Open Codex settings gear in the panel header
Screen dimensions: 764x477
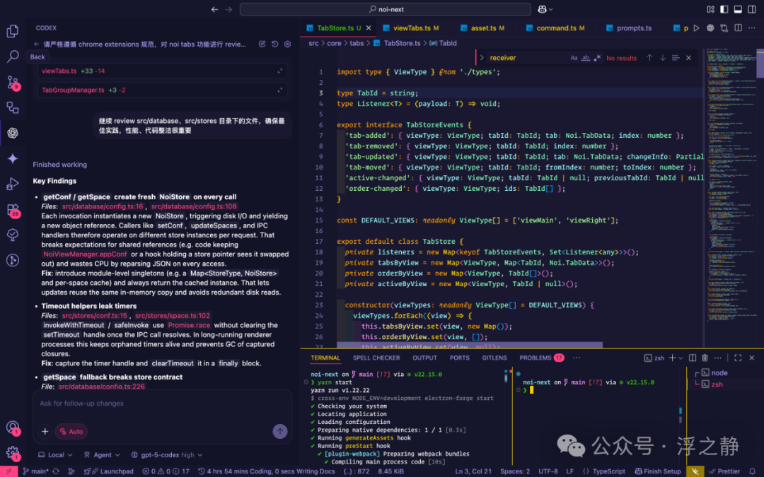tap(287, 44)
